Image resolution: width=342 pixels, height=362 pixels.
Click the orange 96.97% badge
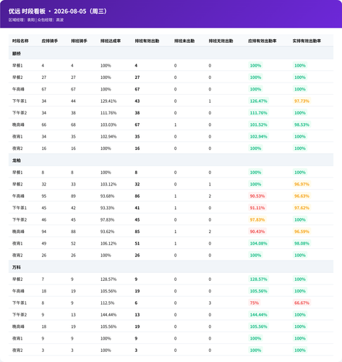[302, 184]
